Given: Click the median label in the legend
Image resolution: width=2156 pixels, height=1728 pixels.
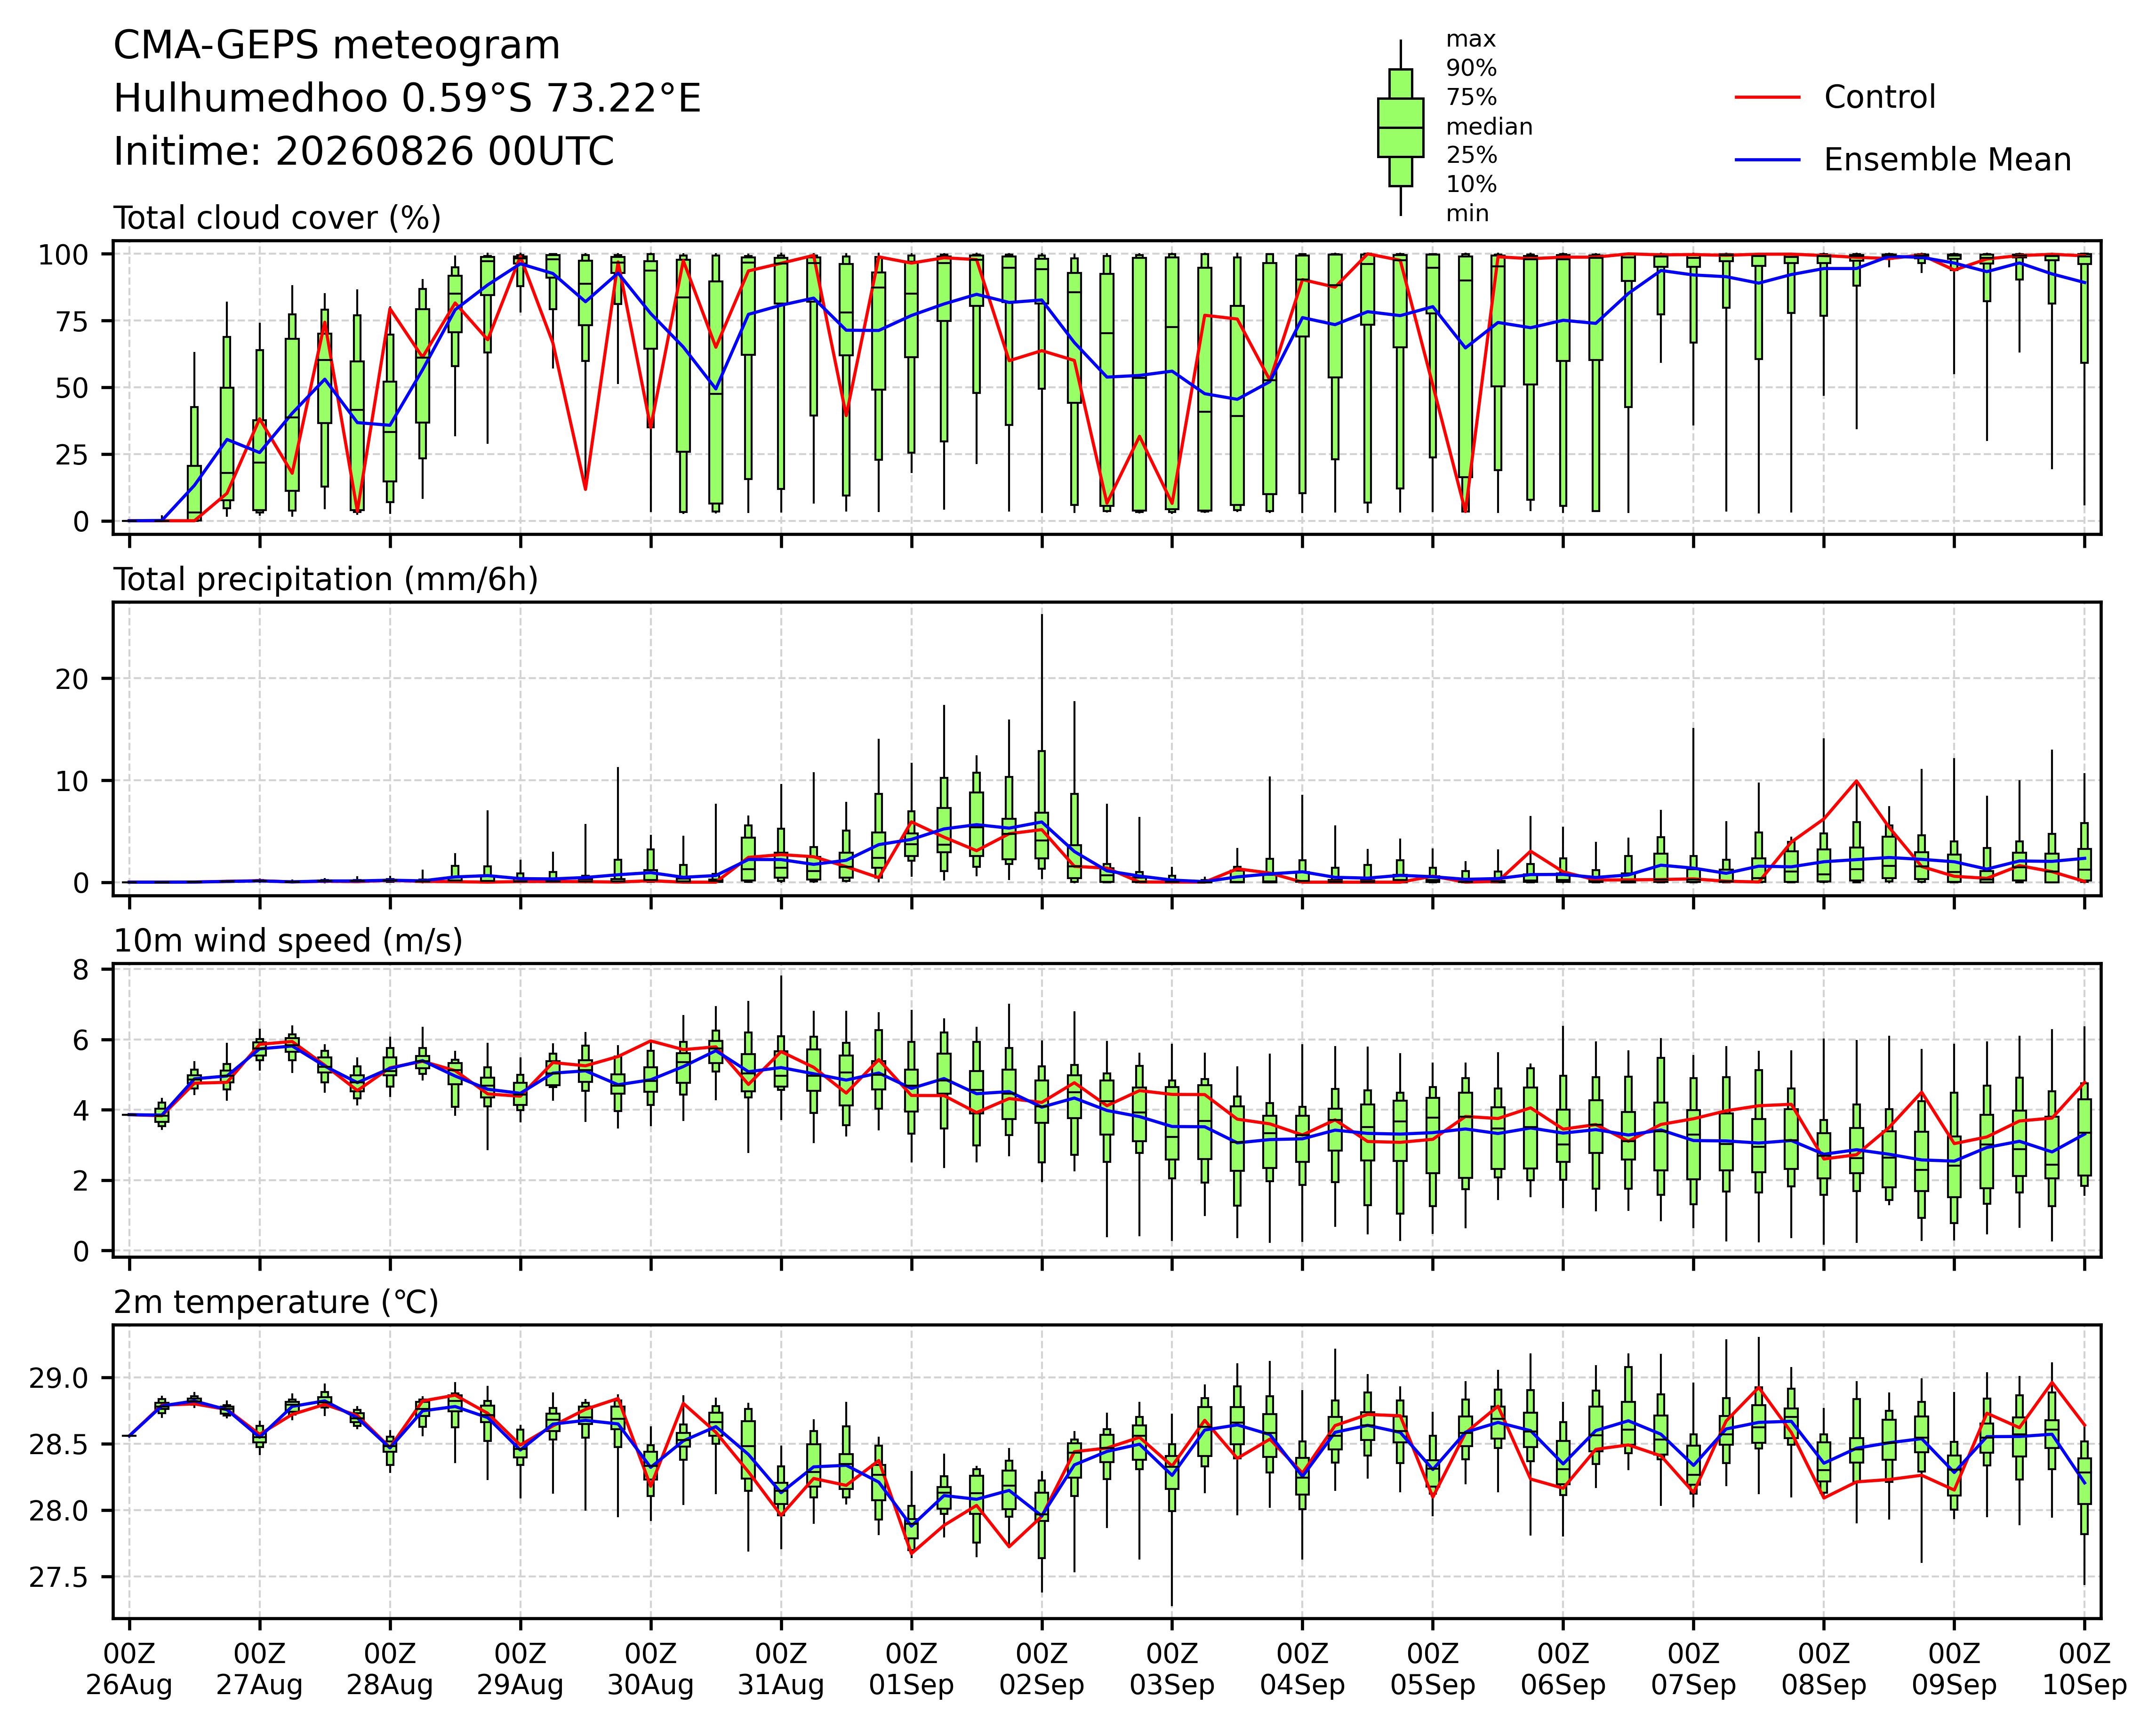Looking at the screenshot, I should click(1489, 127).
